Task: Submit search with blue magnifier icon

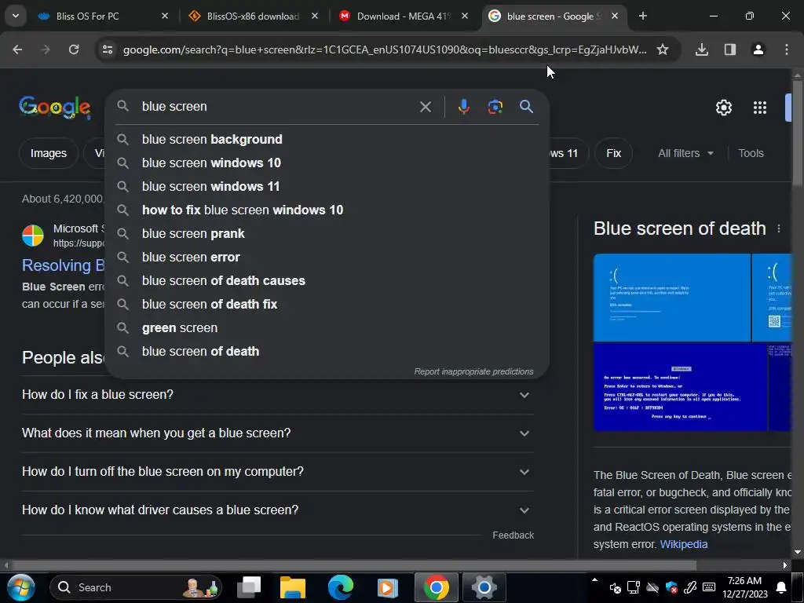Action: tap(526, 107)
